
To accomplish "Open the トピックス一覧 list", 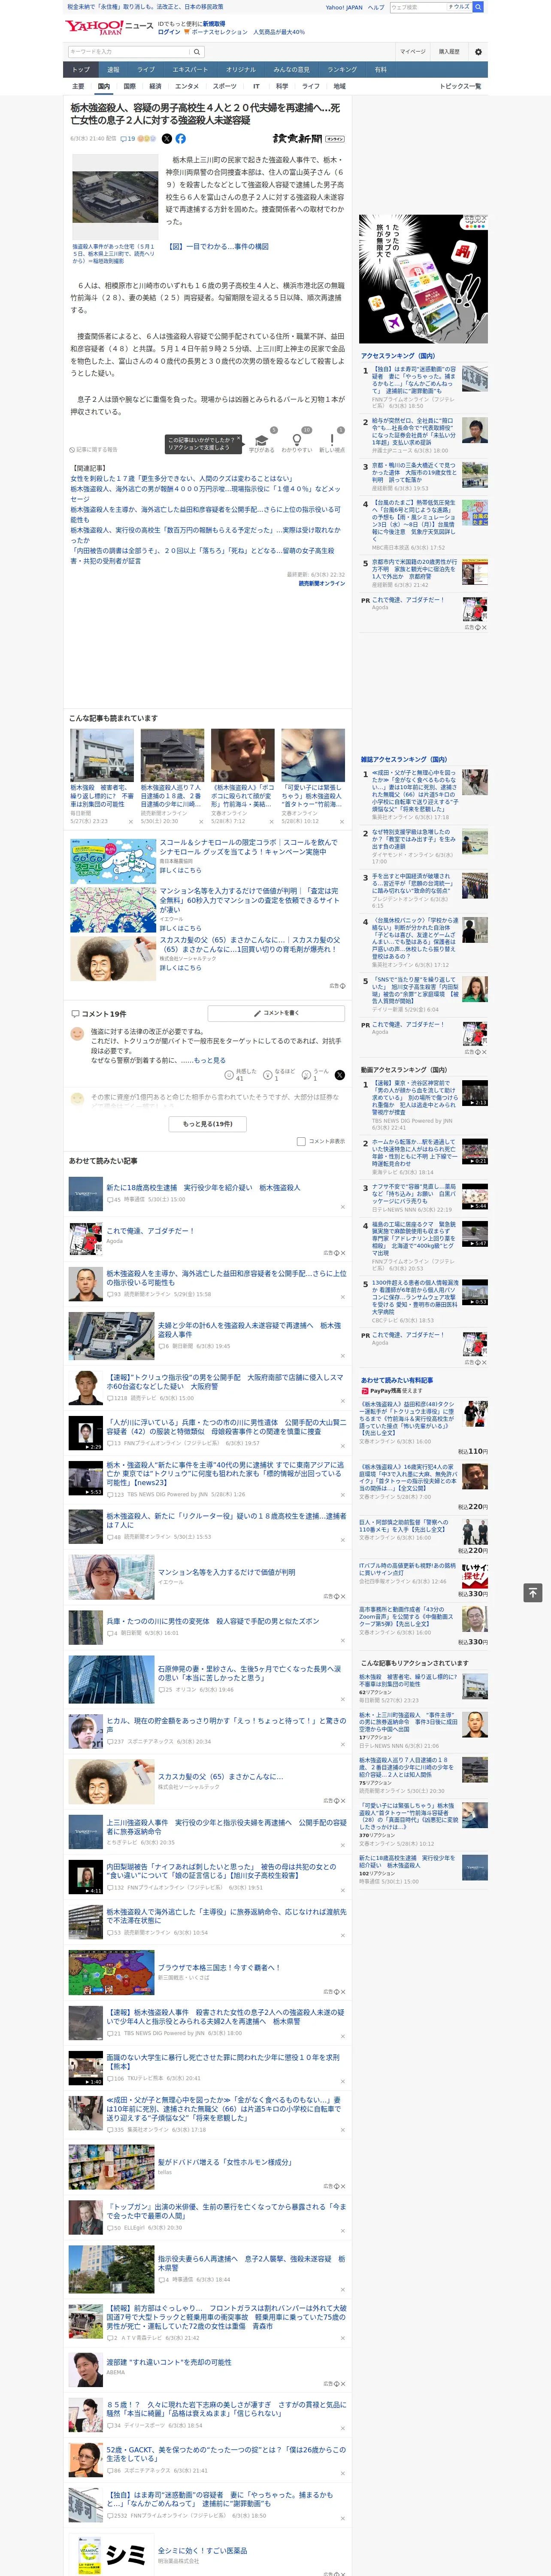I will (460, 86).
